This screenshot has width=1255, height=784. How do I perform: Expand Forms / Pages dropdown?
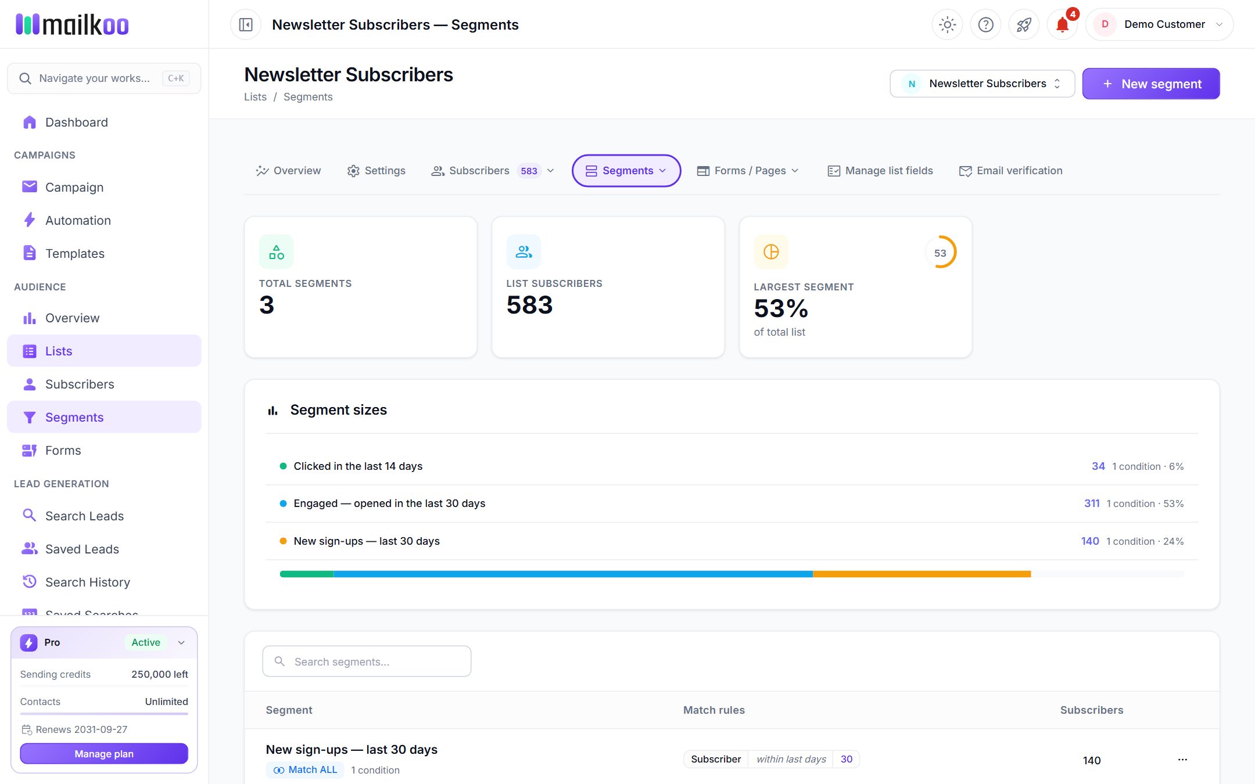click(x=795, y=171)
